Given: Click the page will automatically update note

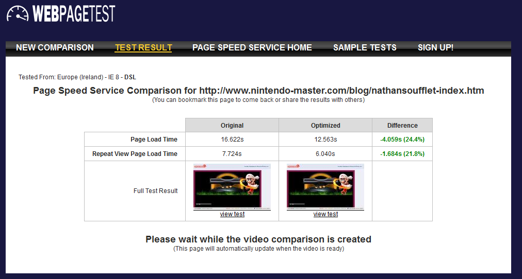Looking at the screenshot, I should 258,249.
